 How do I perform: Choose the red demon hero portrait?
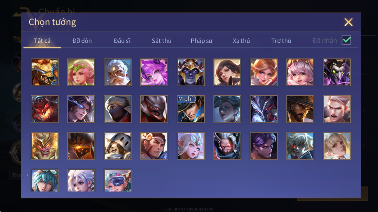45,109
